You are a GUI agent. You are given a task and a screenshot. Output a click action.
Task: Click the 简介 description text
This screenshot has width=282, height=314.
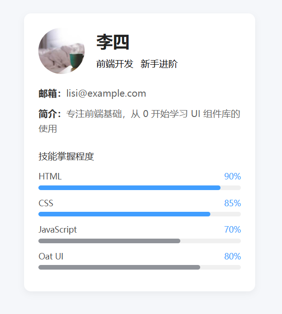[153, 114]
